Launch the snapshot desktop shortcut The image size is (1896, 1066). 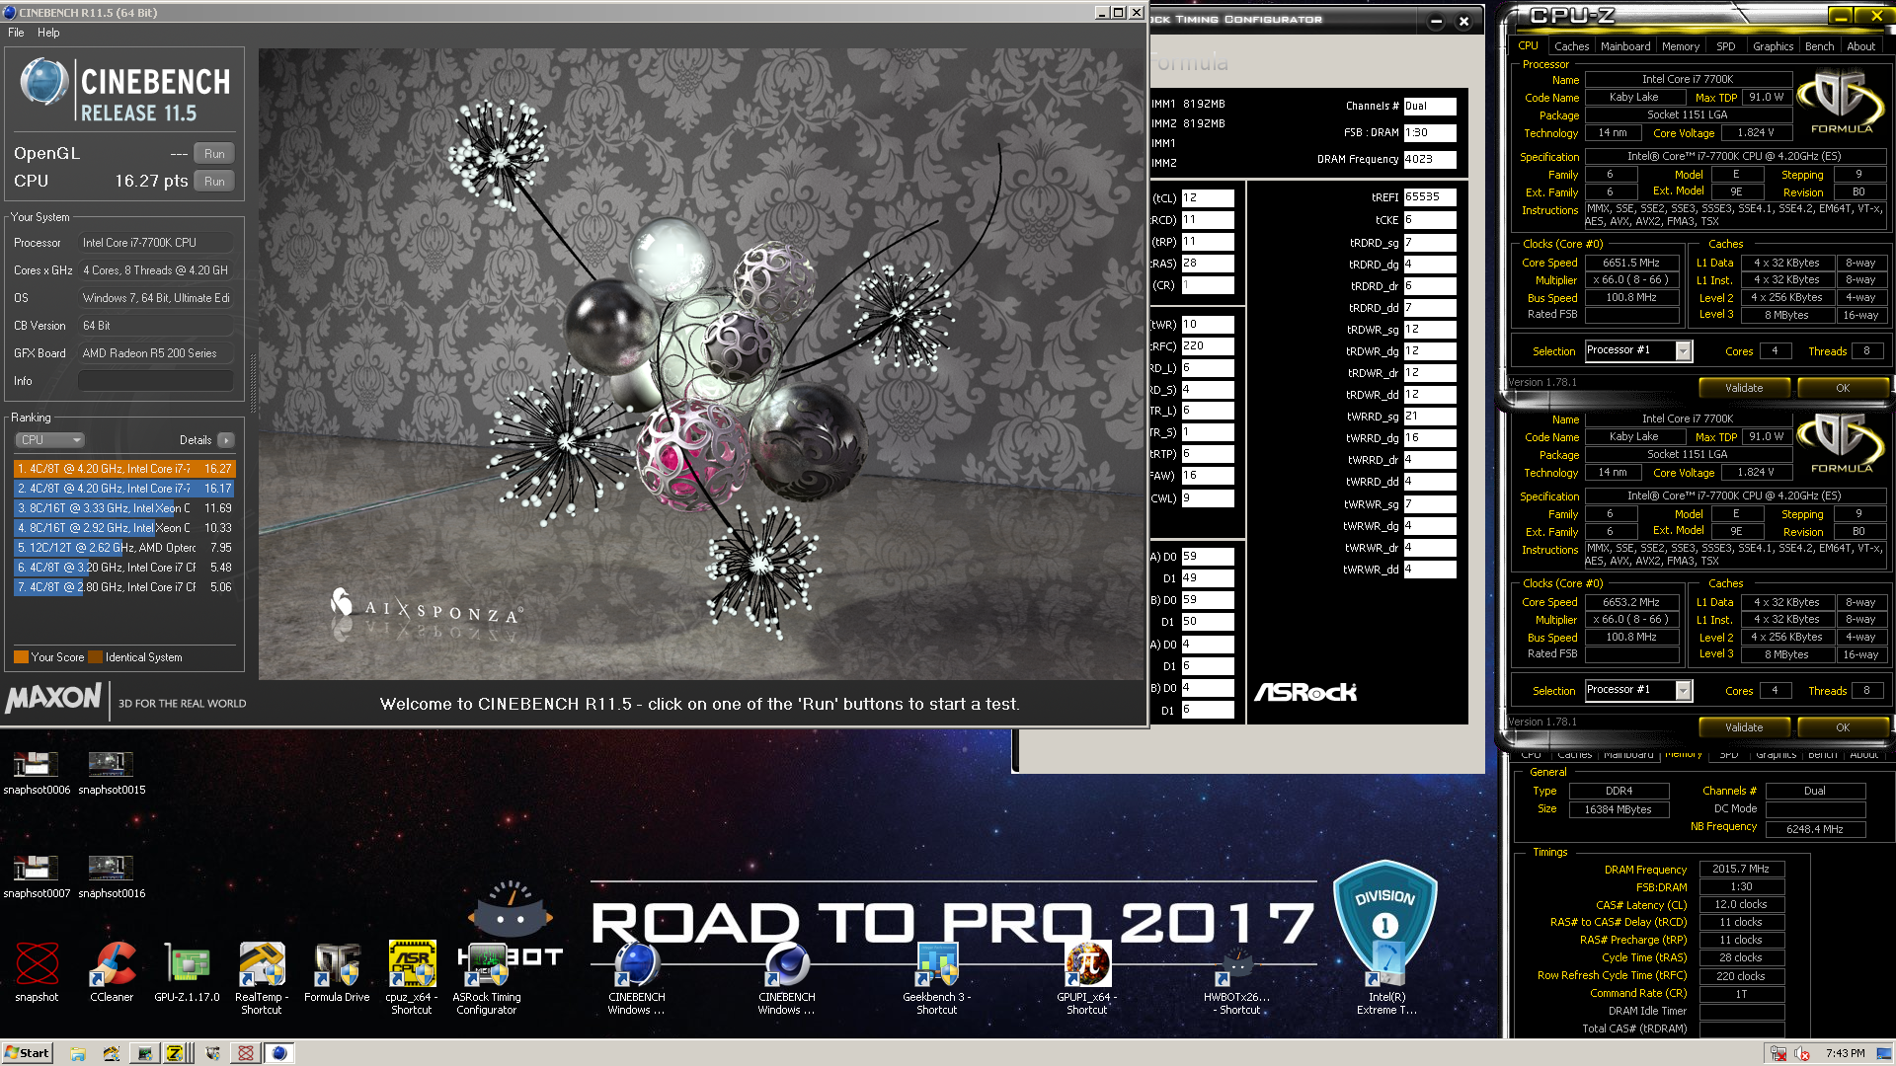pos(37,972)
